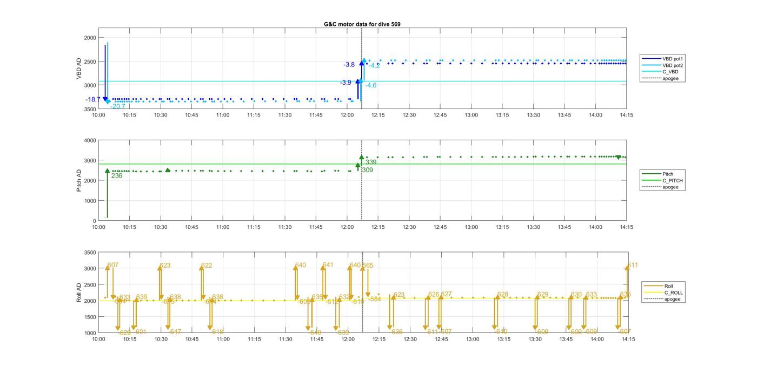Click the "628" roll annotation

point(503,295)
